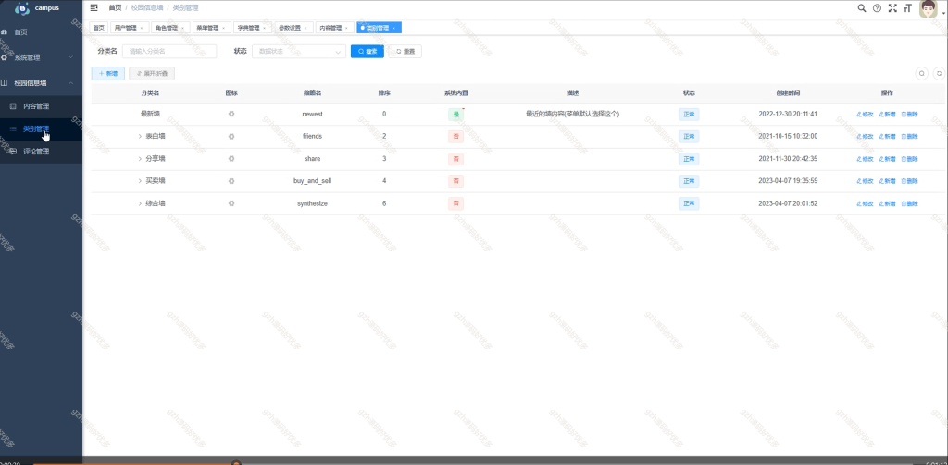Close the 字典管理 tab

pos(264,28)
